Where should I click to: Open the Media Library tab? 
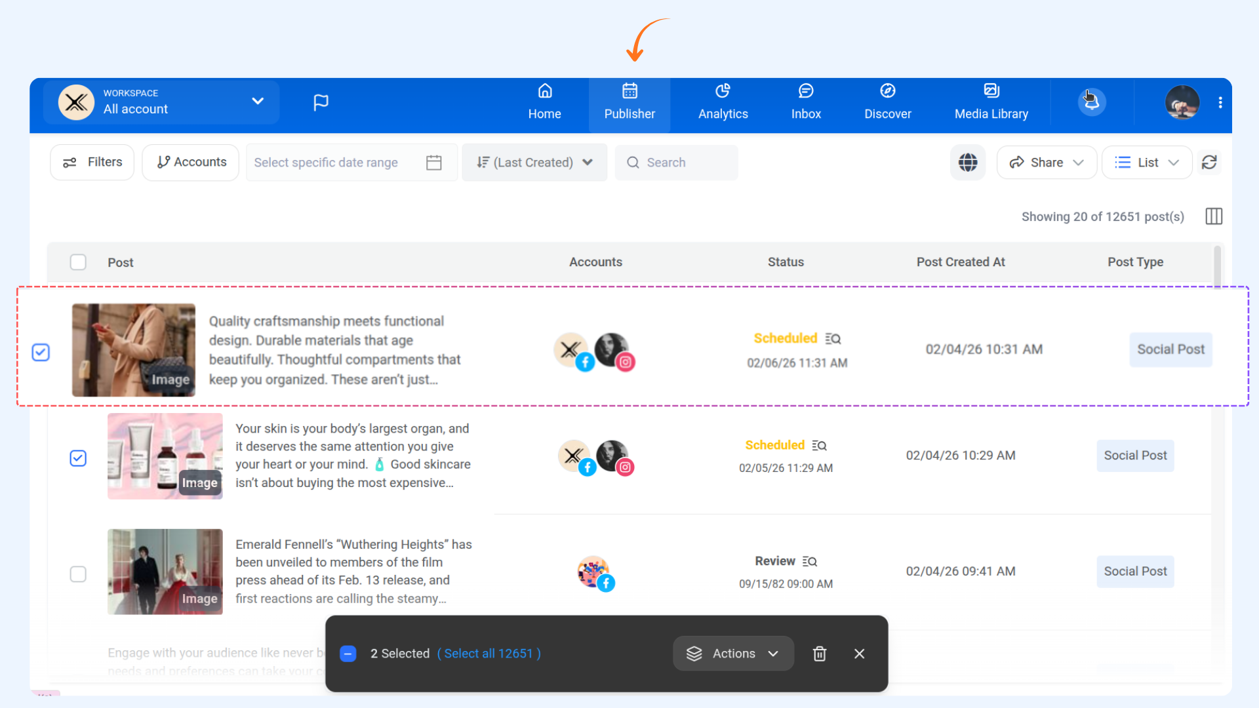click(991, 102)
